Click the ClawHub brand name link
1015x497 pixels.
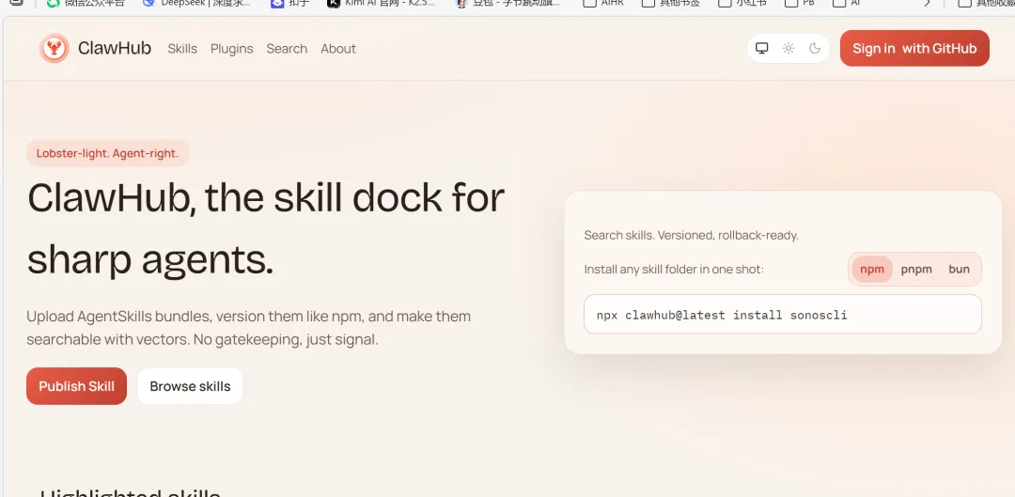tap(115, 49)
